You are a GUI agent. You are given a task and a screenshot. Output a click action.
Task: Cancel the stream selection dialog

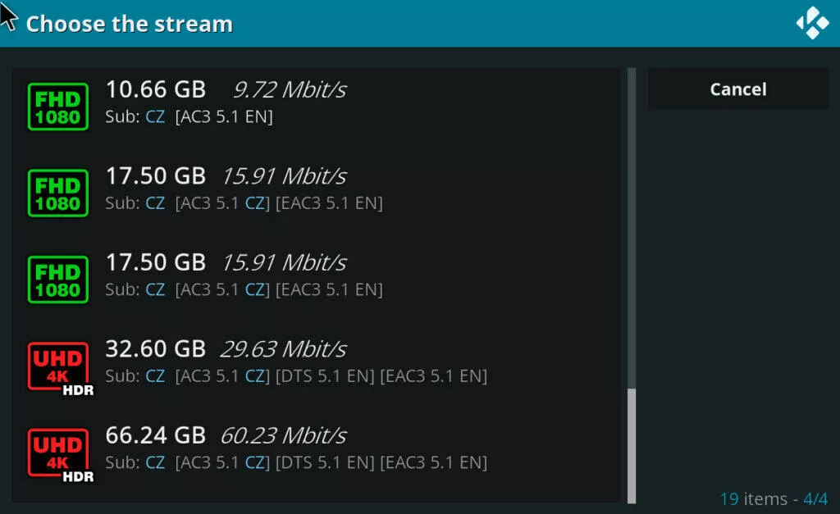738,89
